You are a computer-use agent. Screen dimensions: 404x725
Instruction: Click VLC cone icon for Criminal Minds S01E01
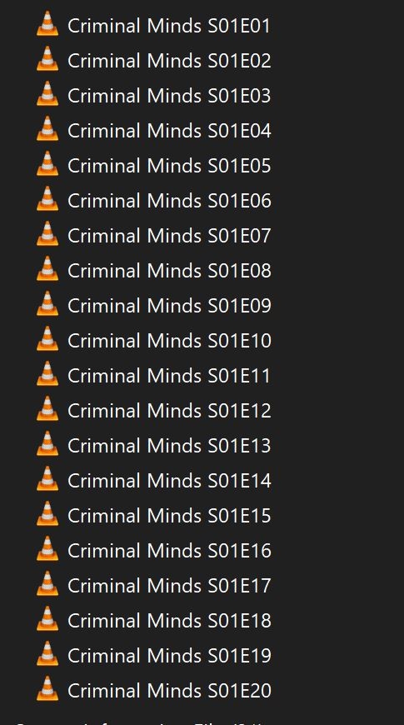(47, 23)
